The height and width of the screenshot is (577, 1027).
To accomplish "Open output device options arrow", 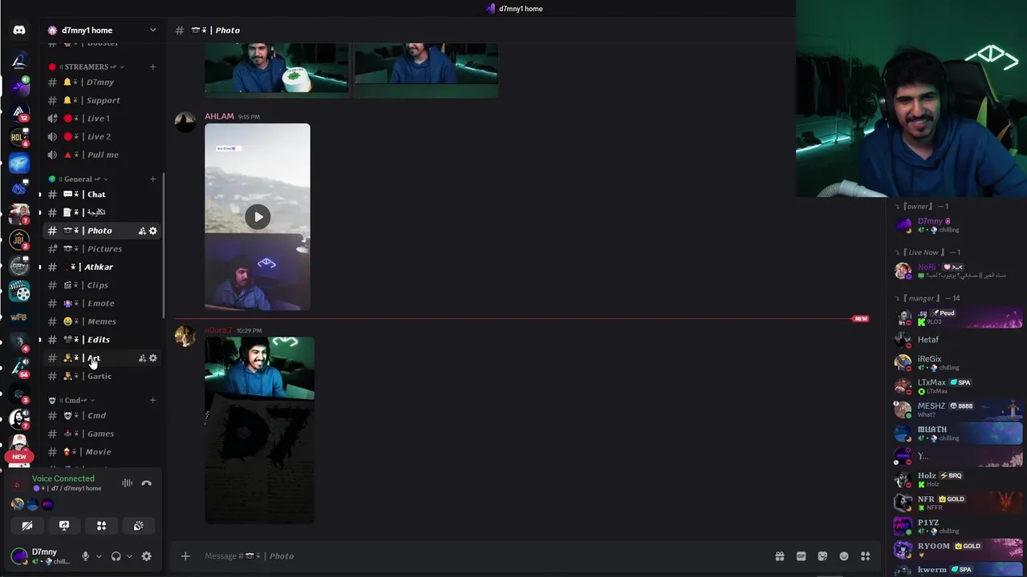I will coord(129,556).
